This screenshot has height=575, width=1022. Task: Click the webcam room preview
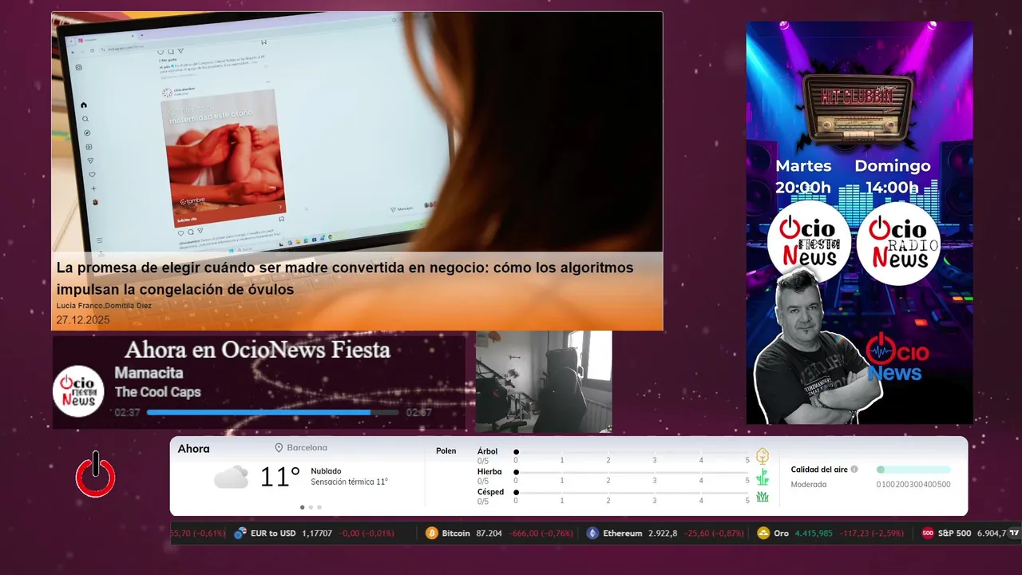pos(544,382)
